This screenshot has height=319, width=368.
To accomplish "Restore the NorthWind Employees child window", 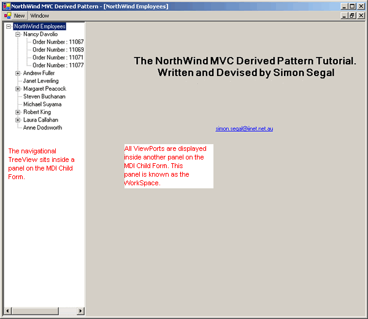I will (352, 15).
